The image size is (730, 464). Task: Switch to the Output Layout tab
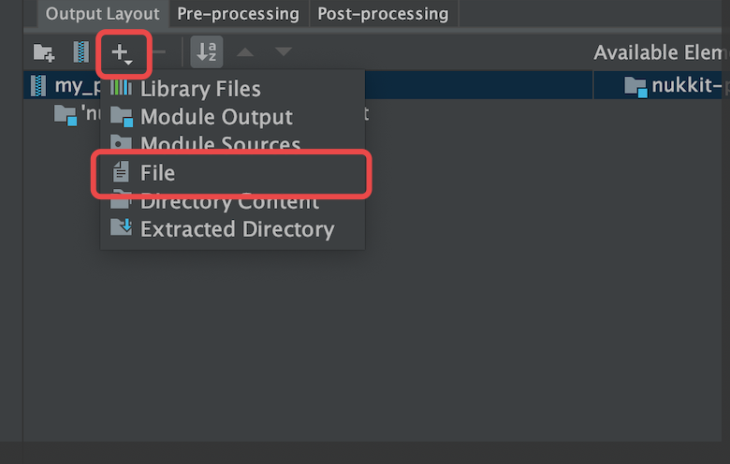click(x=103, y=14)
